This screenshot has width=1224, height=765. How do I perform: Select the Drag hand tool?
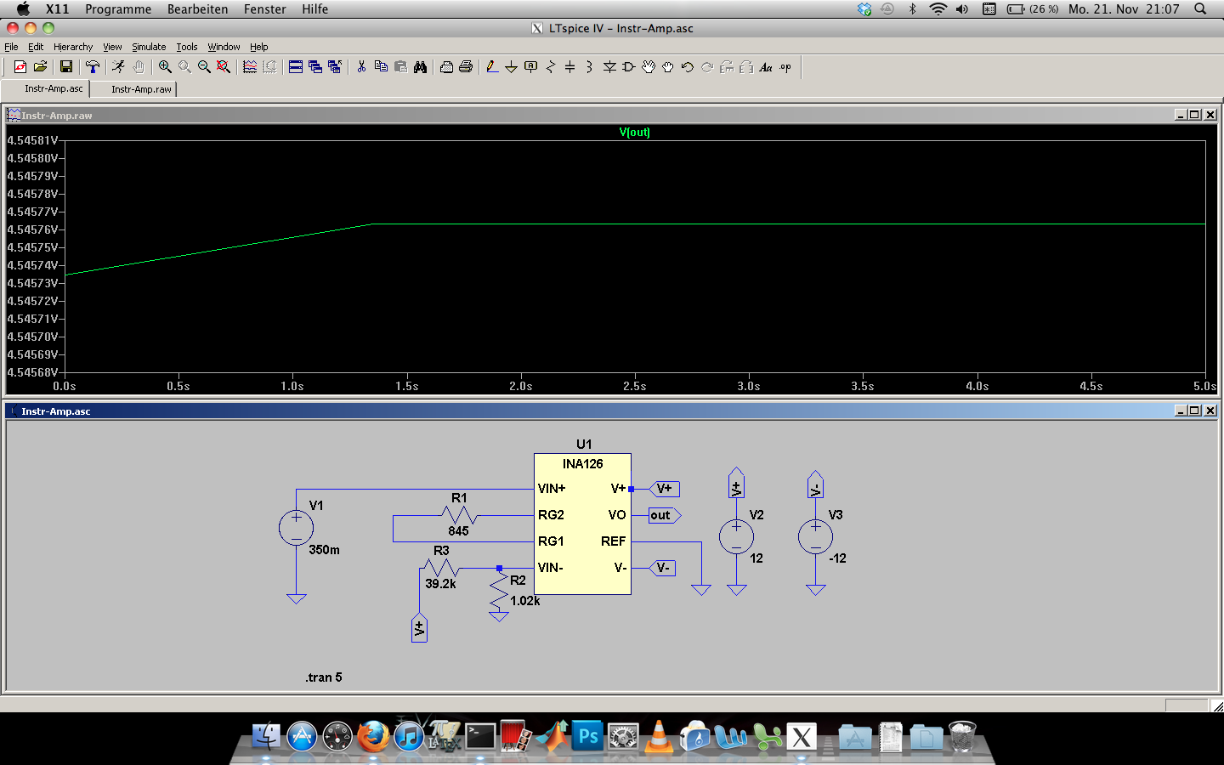668,67
